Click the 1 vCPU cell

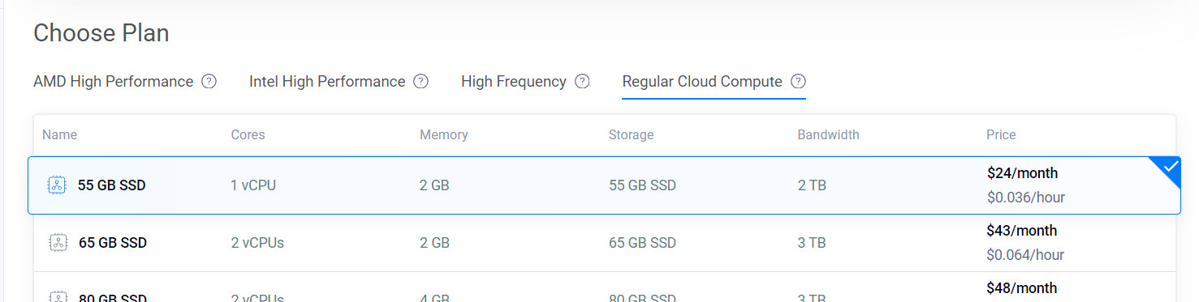point(253,185)
